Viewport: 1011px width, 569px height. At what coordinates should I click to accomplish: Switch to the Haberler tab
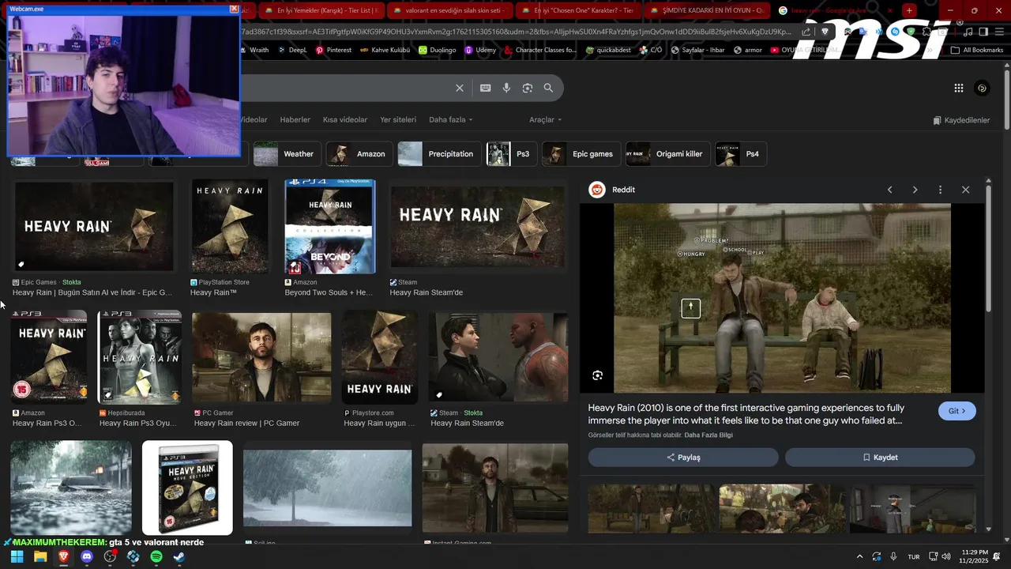point(295,119)
